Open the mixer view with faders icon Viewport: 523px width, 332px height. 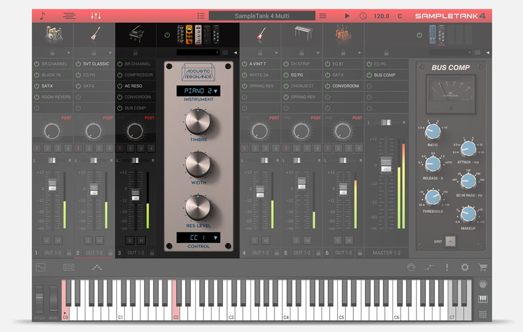point(96,15)
